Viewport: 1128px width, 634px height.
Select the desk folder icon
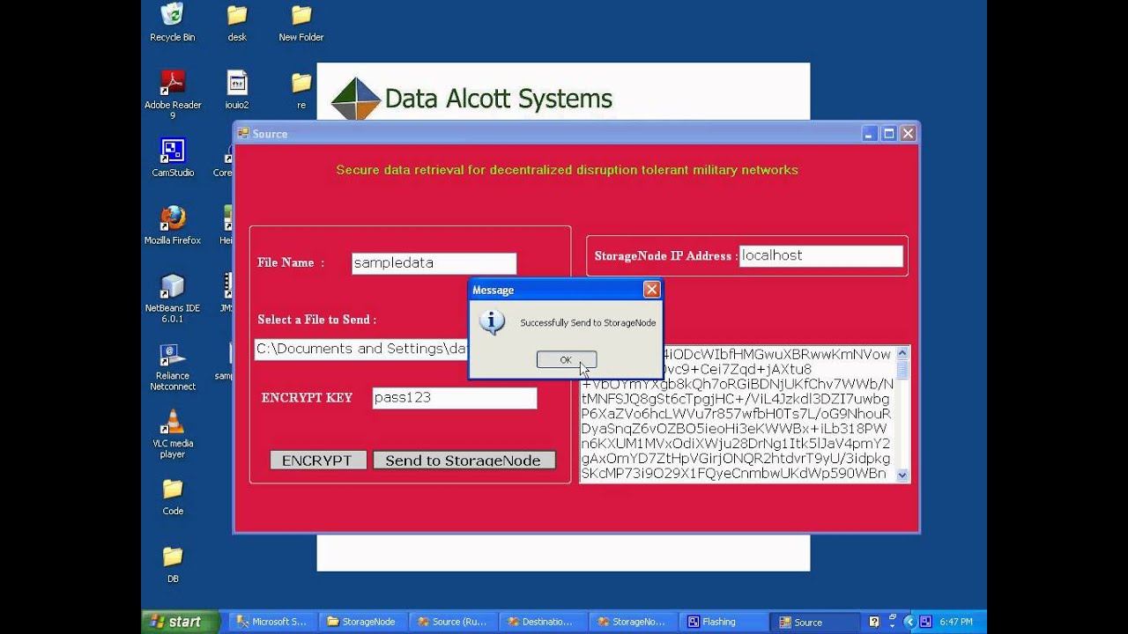coord(237,23)
